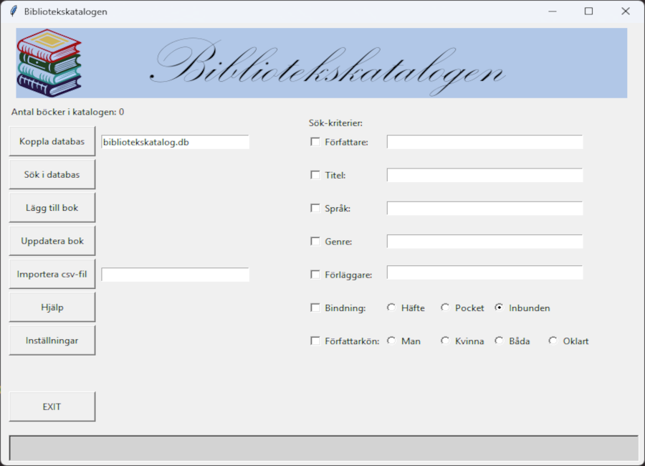Image resolution: width=645 pixels, height=466 pixels.
Task: Click the book stack logo in the banner
Action: coord(49,63)
